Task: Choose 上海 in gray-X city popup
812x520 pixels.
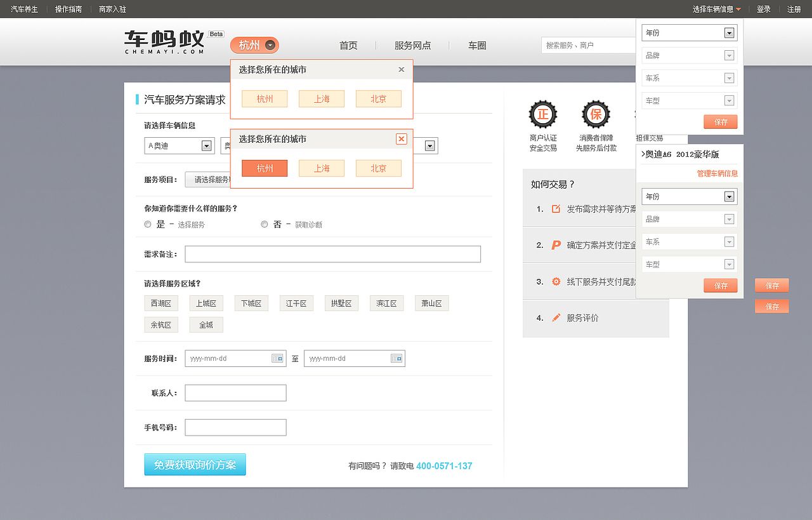Action: pos(322,98)
